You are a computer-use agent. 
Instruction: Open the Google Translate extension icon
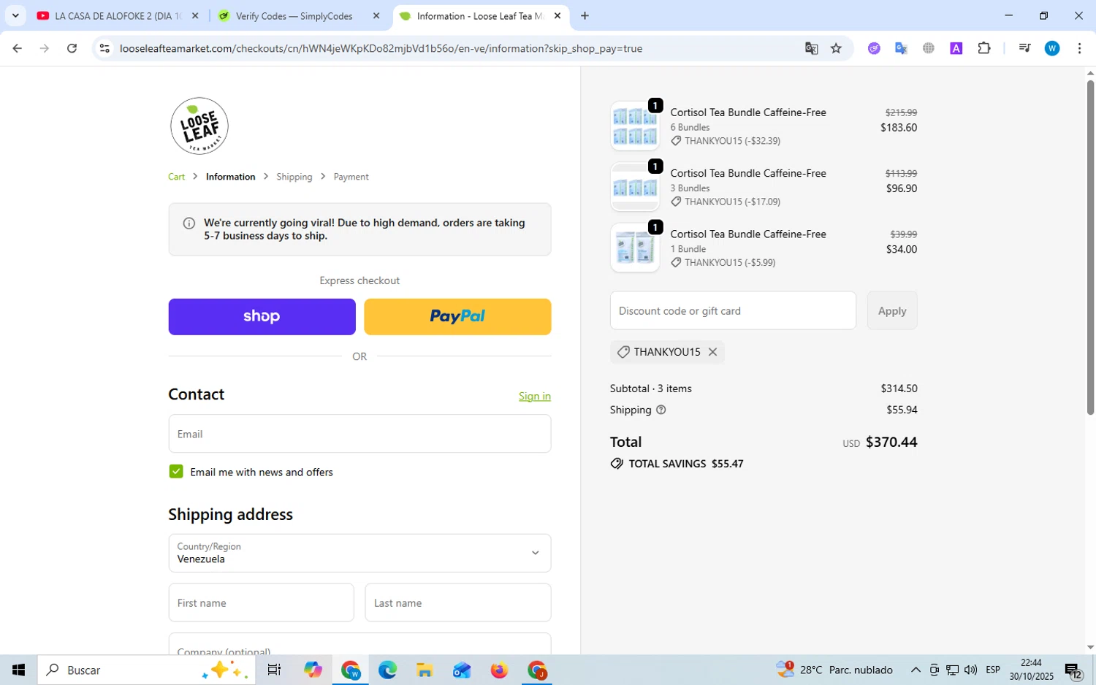pos(901,48)
